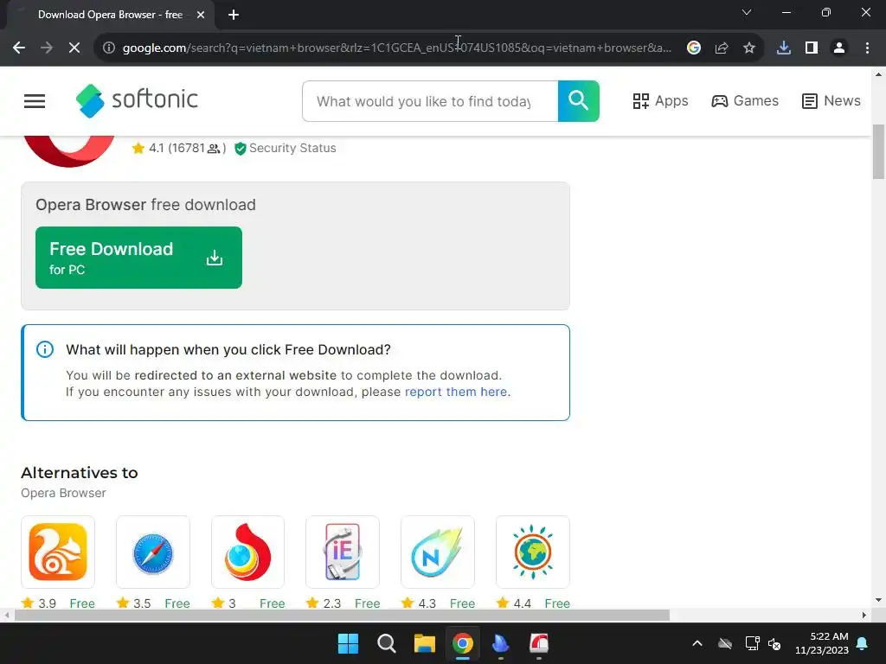Open the Safari compass icon alternative
This screenshot has width=886, height=664.
(x=153, y=552)
